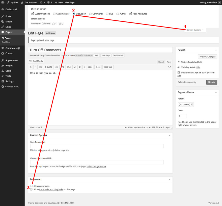Open the Dashboard from the sidebar
The width and height of the screenshot is (222, 206).
click(11, 9)
